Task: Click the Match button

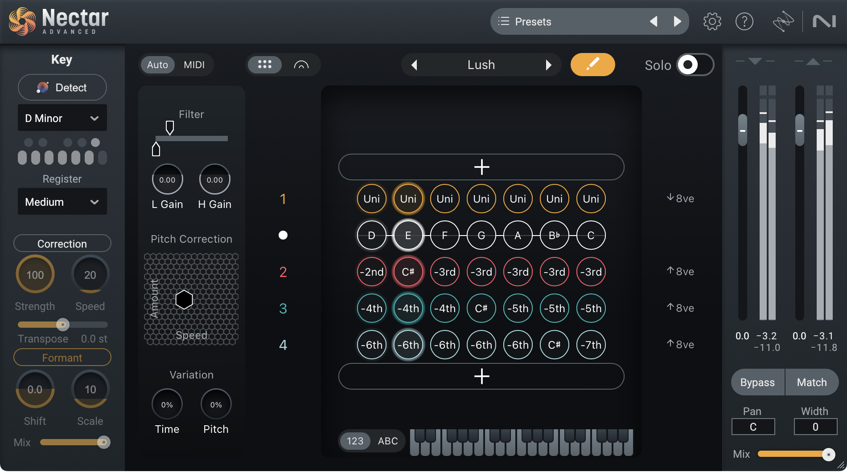Action: pyautogui.click(x=812, y=382)
